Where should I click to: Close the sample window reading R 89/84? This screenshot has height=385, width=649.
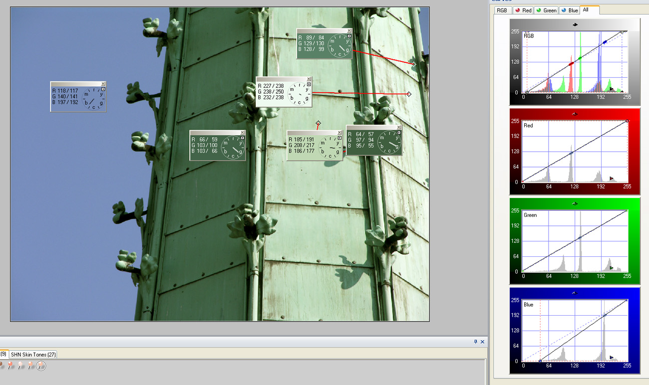tap(349, 31)
